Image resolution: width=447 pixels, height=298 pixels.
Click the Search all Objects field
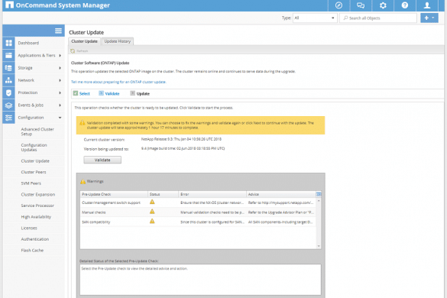pos(378,18)
